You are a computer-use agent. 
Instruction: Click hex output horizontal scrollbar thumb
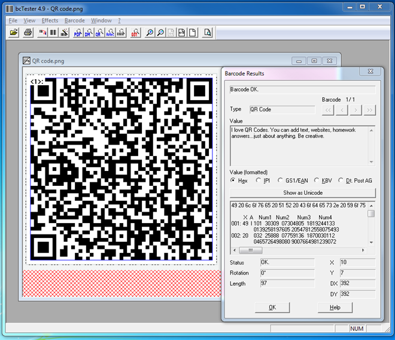click(x=251, y=250)
